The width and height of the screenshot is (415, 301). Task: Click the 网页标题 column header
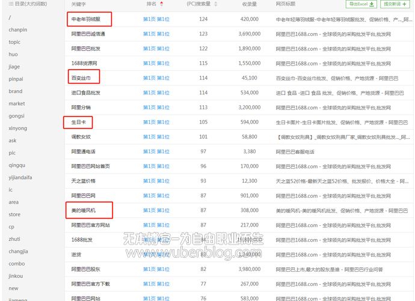[286, 4]
